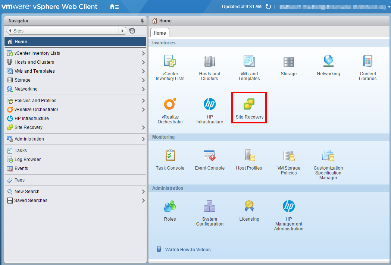The width and height of the screenshot is (391, 265).
Task: Click the Watch How-to Videos film icon
Action: tap(159, 249)
